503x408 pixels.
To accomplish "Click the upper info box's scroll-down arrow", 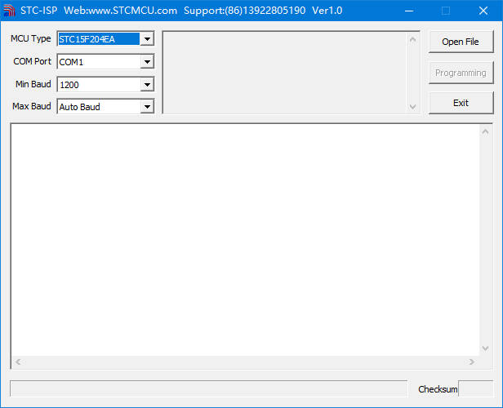I will coord(413,106).
